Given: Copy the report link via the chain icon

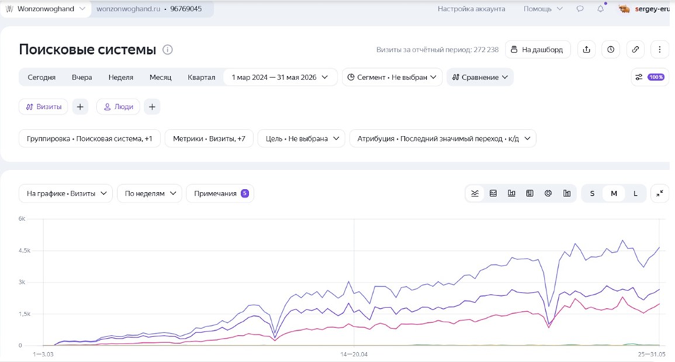Looking at the screenshot, I should coord(635,50).
